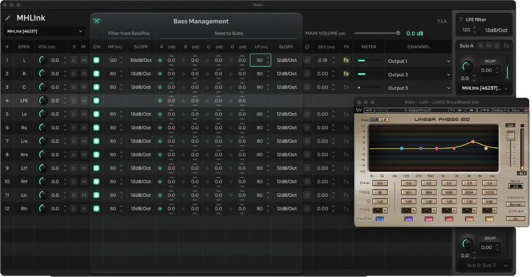This screenshot has width=532, height=277.
Task: Click the green crossover icon in Bass Management header
Action: click(97, 21)
